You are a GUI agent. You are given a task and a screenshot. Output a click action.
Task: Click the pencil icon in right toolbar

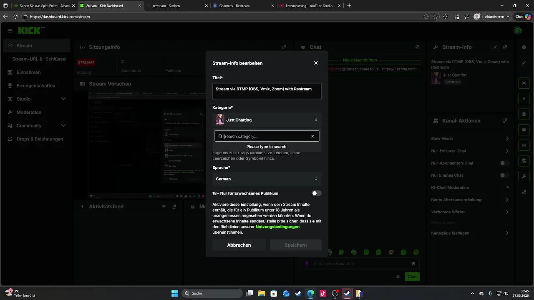524,63
